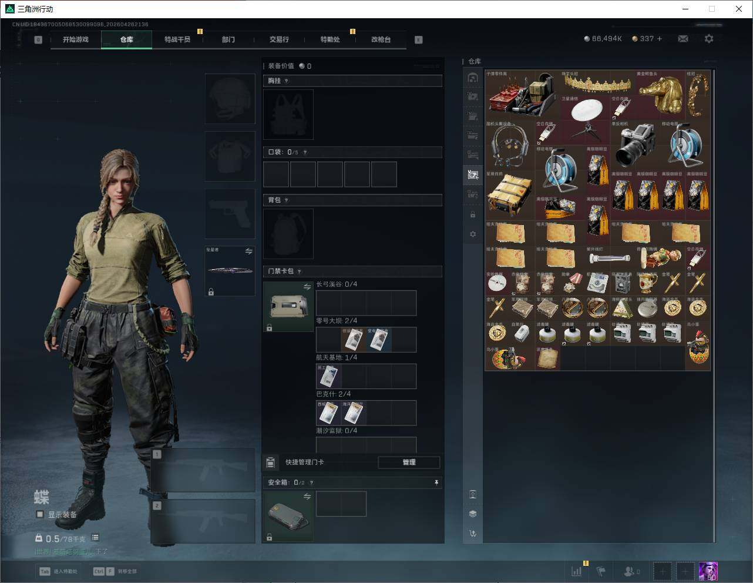The image size is (753, 583).
Task: Tick the 显示装备 checkbox
Action: coord(40,514)
